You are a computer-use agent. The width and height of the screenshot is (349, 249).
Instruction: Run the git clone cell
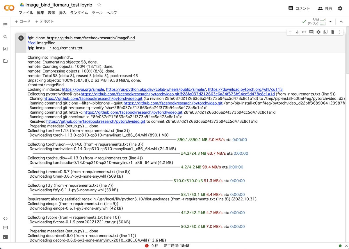pyautogui.click(x=21, y=38)
